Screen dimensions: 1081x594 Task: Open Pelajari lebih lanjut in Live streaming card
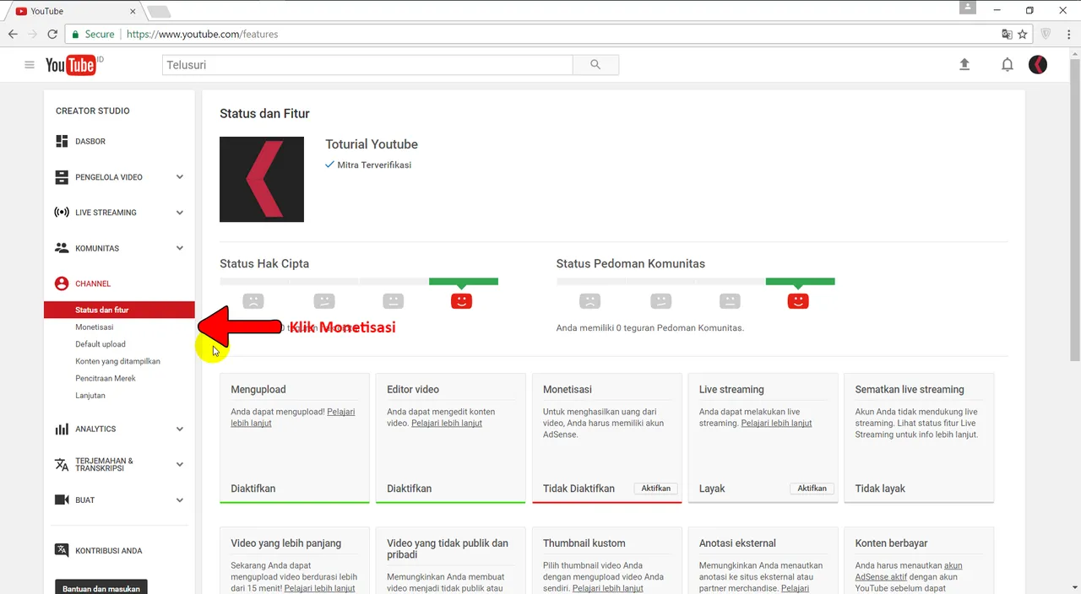(x=776, y=424)
